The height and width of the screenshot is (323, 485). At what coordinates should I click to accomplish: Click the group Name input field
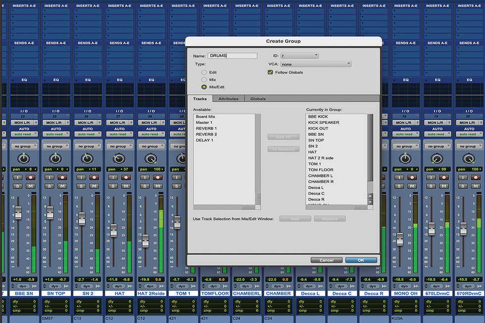232,55
